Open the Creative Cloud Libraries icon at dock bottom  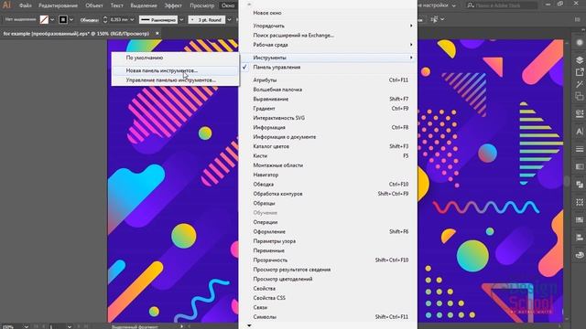pyautogui.click(x=580, y=255)
